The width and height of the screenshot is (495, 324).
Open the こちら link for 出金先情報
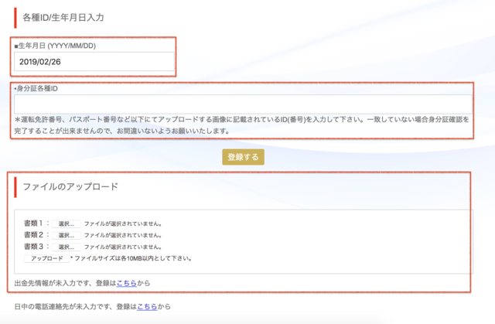(x=125, y=283)
